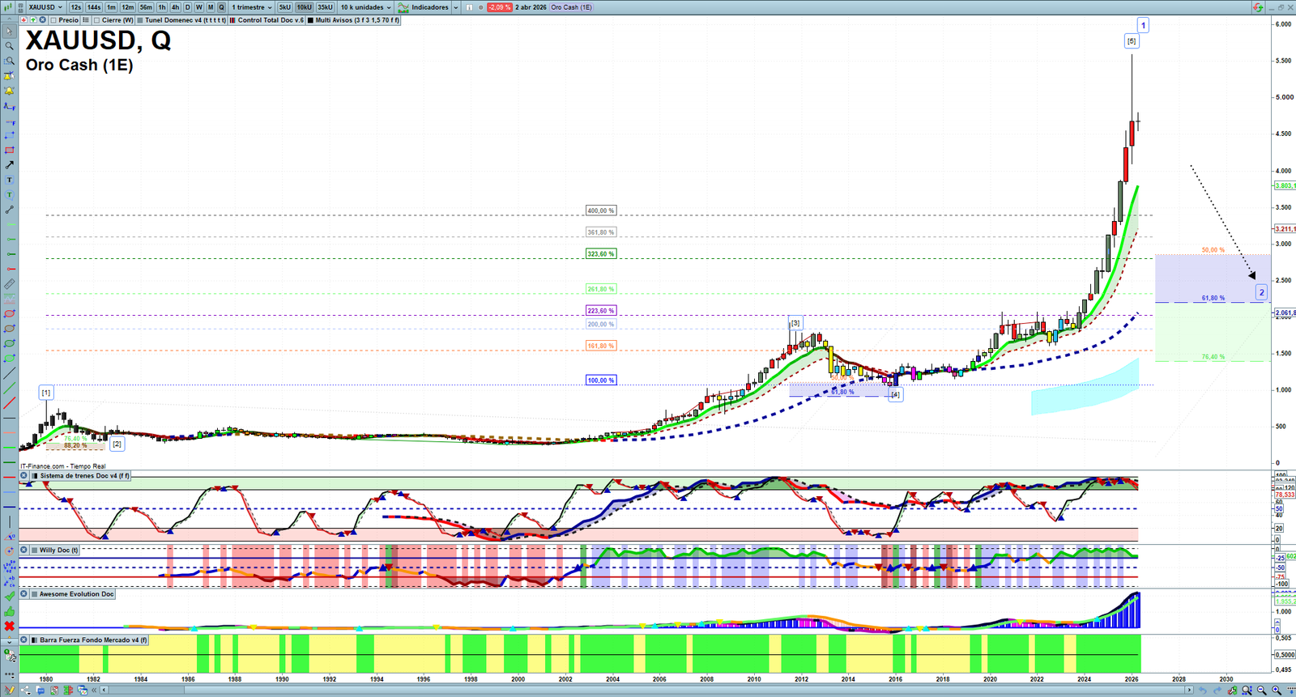Choose the red rectangle drawing tool
The height and width of the screenshot is (697, 1296).
(10, 151)
